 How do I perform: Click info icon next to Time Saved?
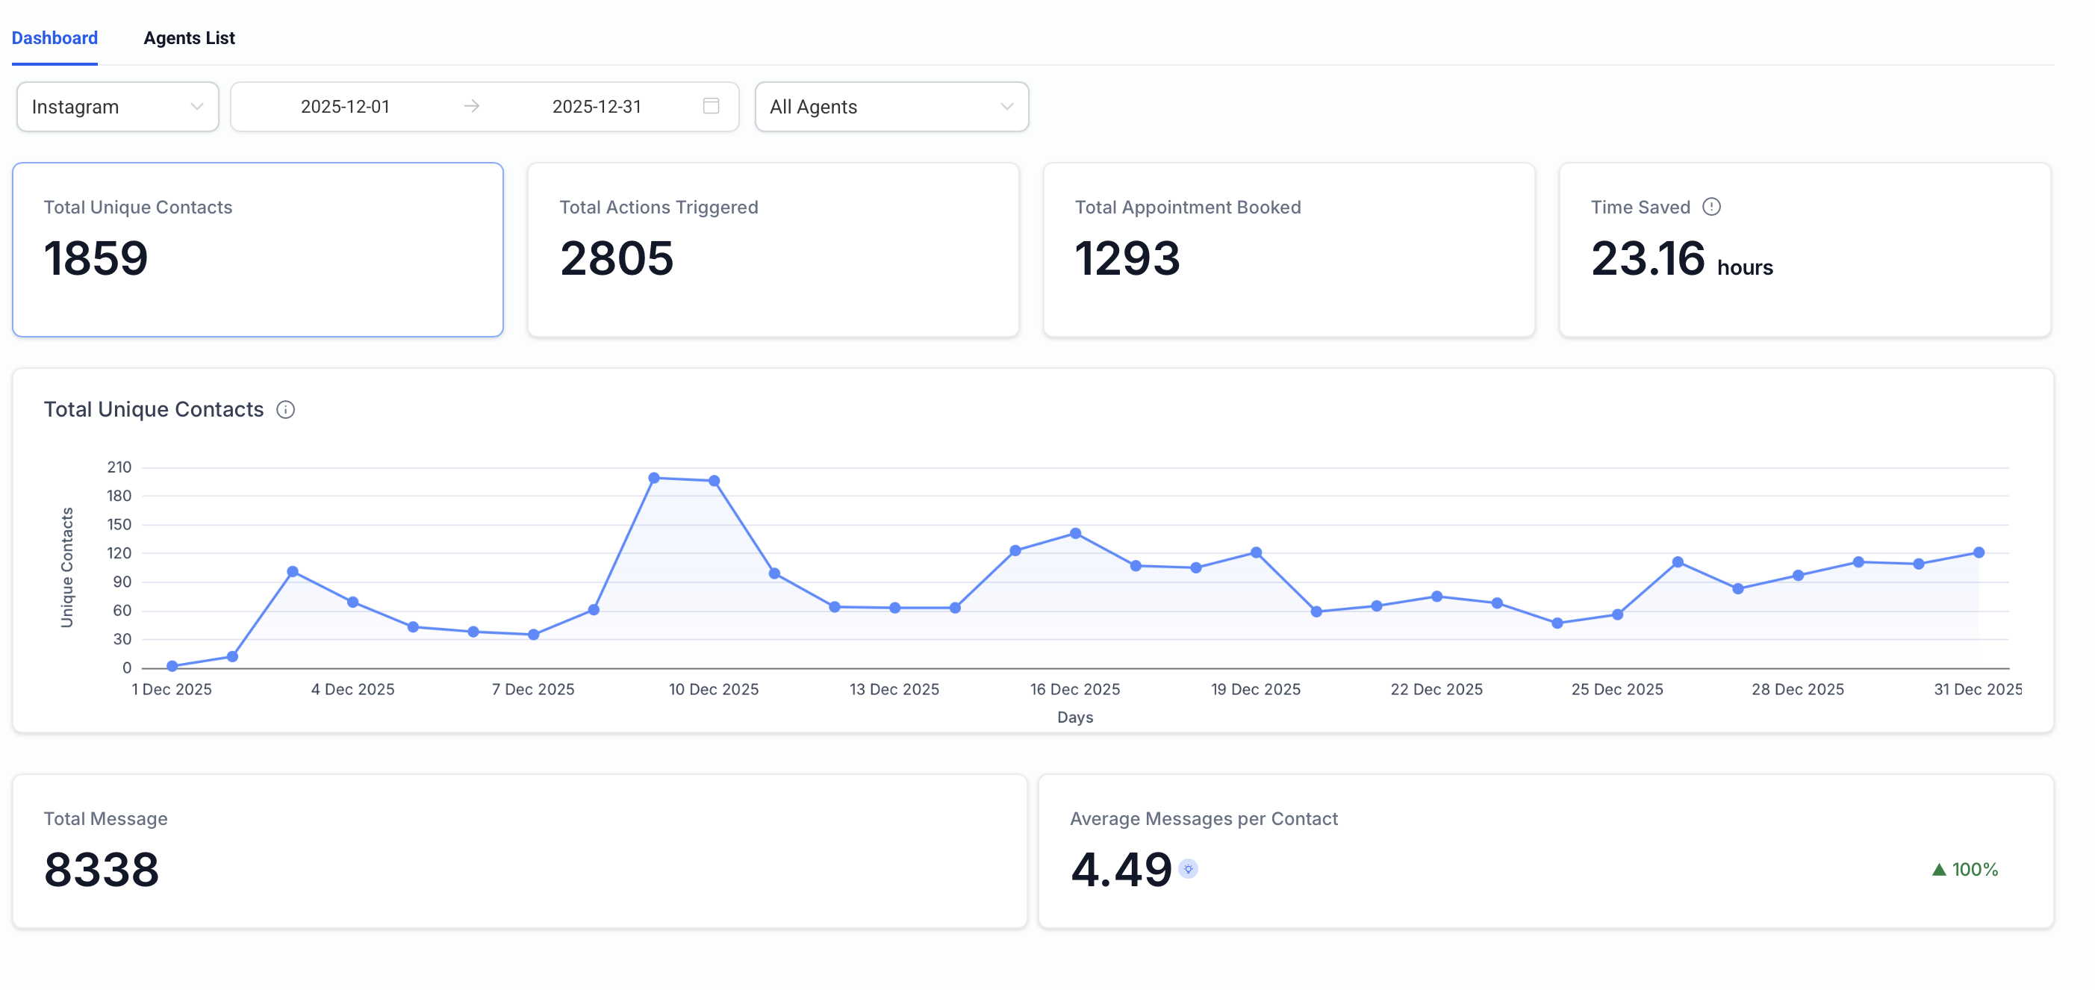coord(1711,207)
